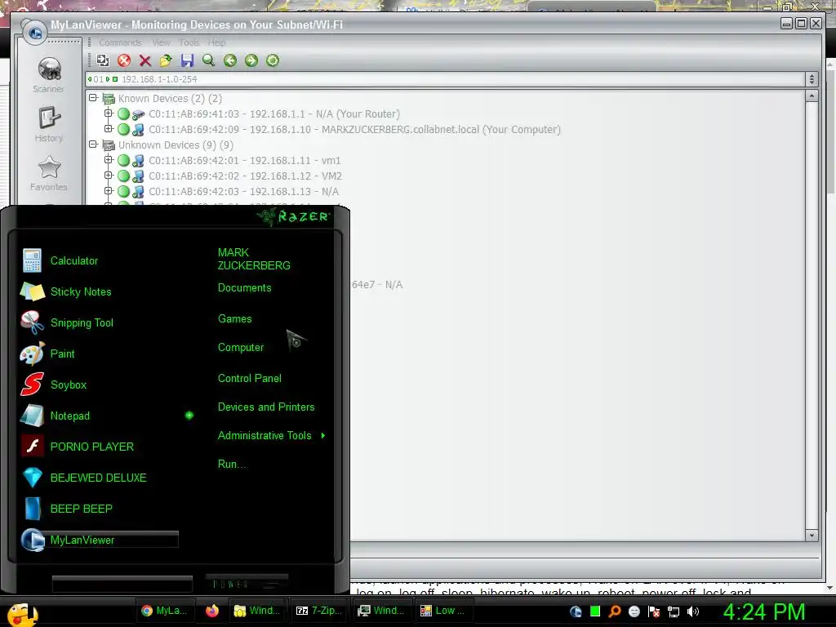Viewport: 836px width, 627px height.
Task: Open the Help menu
Action: click(x=217, y=42)
